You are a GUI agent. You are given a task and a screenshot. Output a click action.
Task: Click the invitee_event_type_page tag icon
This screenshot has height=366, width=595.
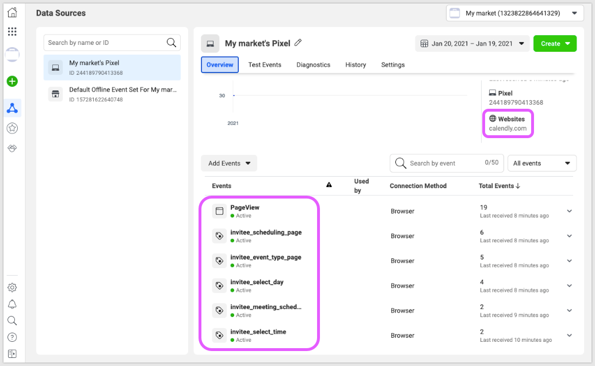pyautogui.click(x=219, y=261)
